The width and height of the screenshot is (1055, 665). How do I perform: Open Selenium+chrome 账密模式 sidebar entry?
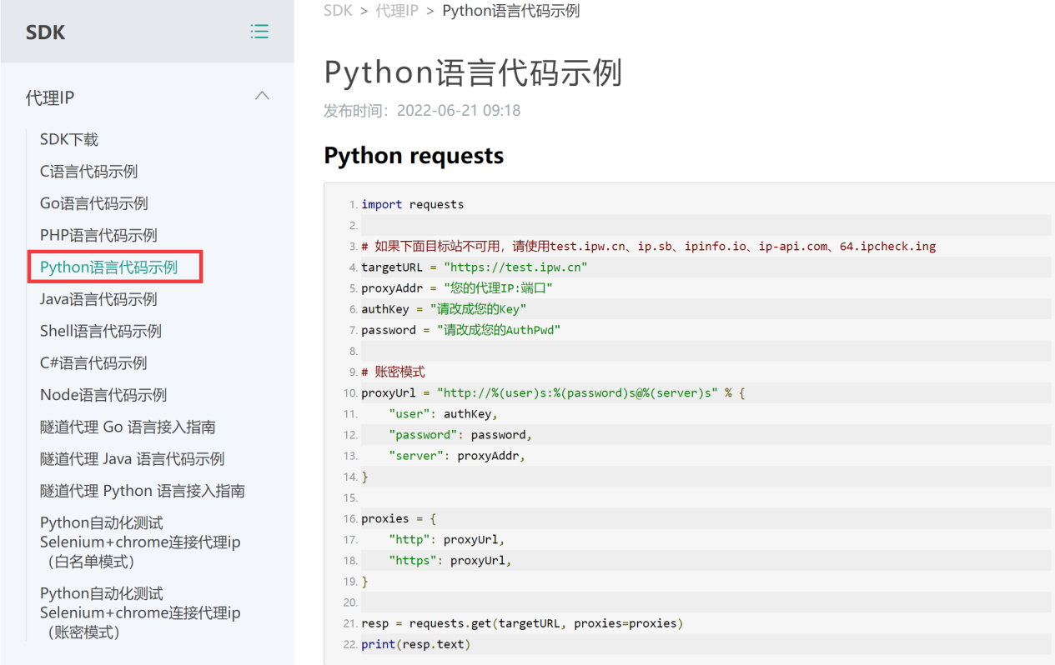coord(140,612)
